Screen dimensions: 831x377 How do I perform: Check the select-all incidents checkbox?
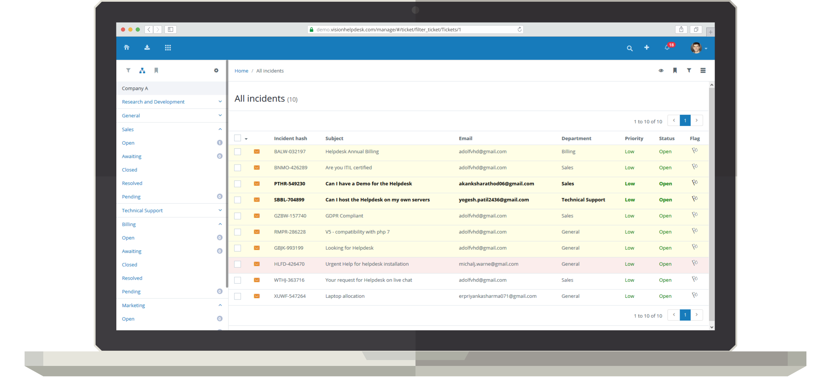pyautogui.click(x=238, y=138)
